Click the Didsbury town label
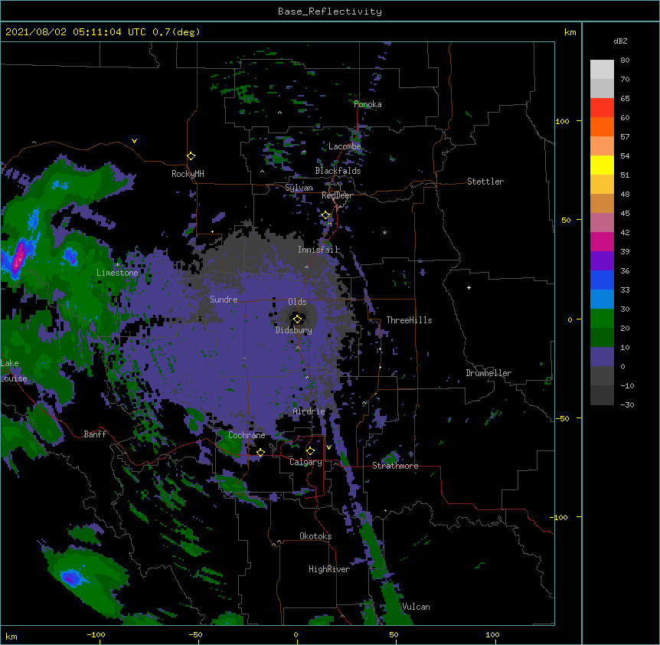 pos(293,330)
